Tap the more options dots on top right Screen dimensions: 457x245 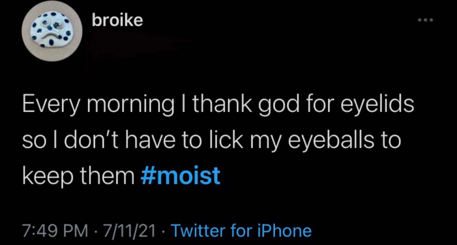(x=425, y=19)
